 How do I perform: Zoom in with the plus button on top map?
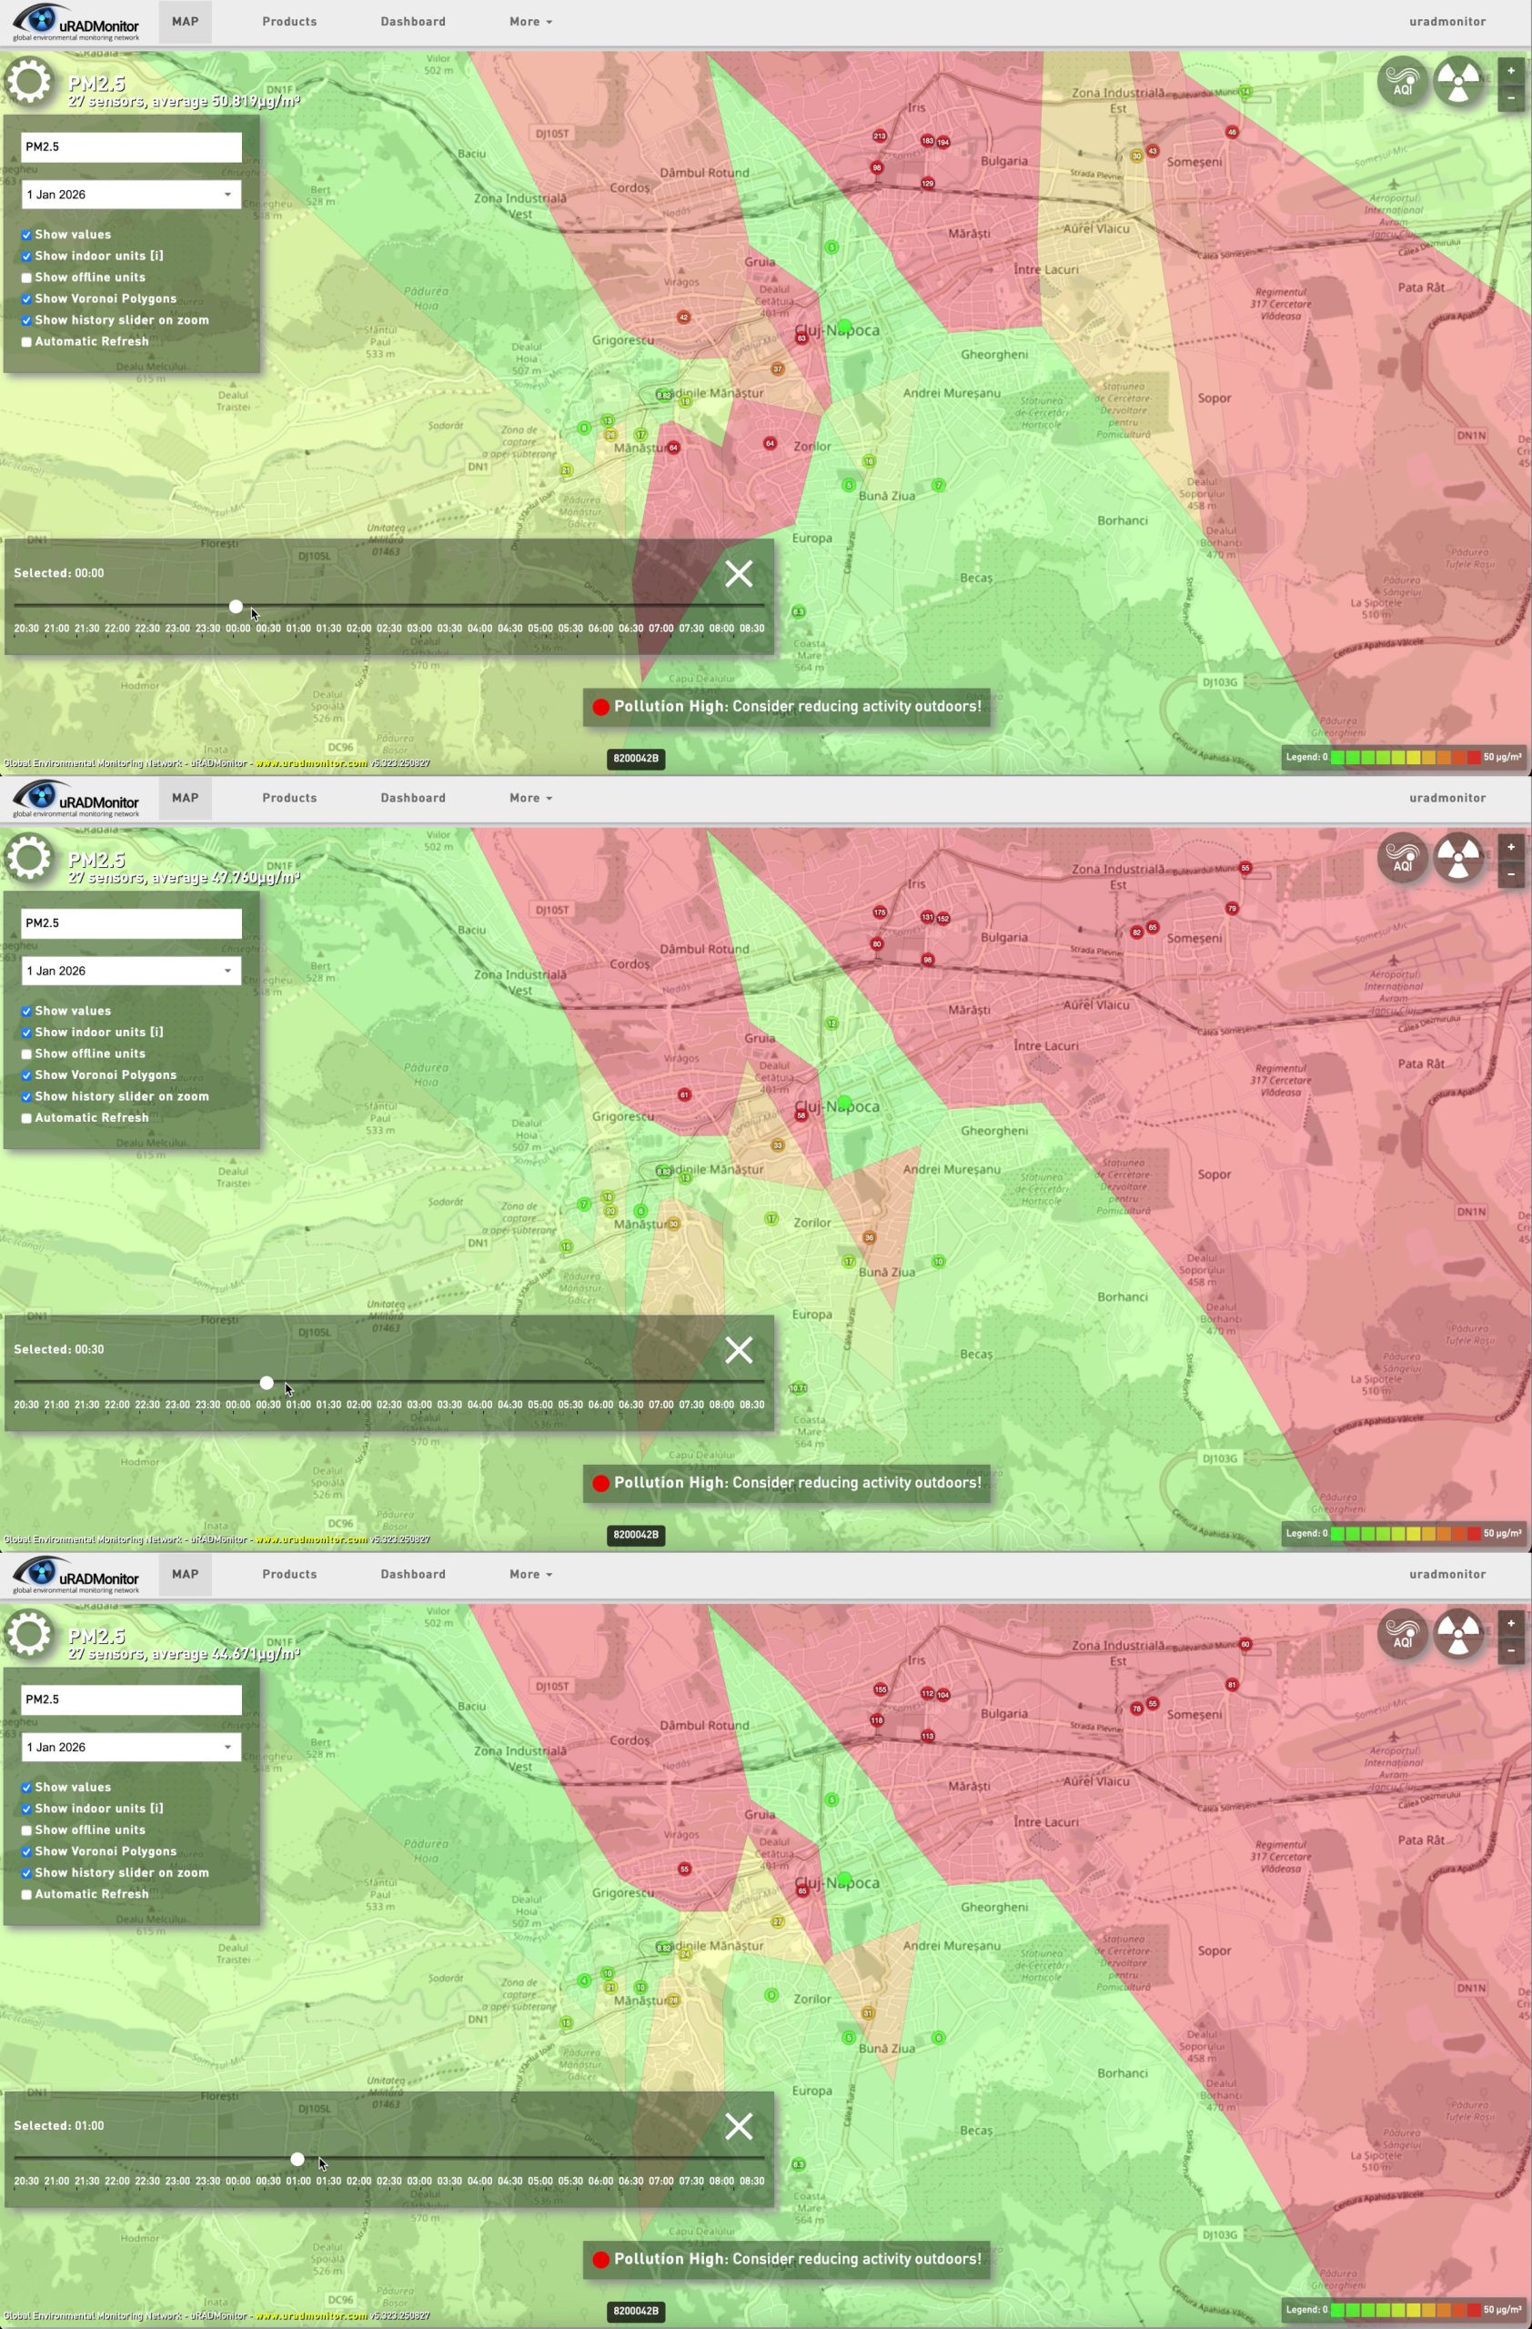pos(1510,70)
